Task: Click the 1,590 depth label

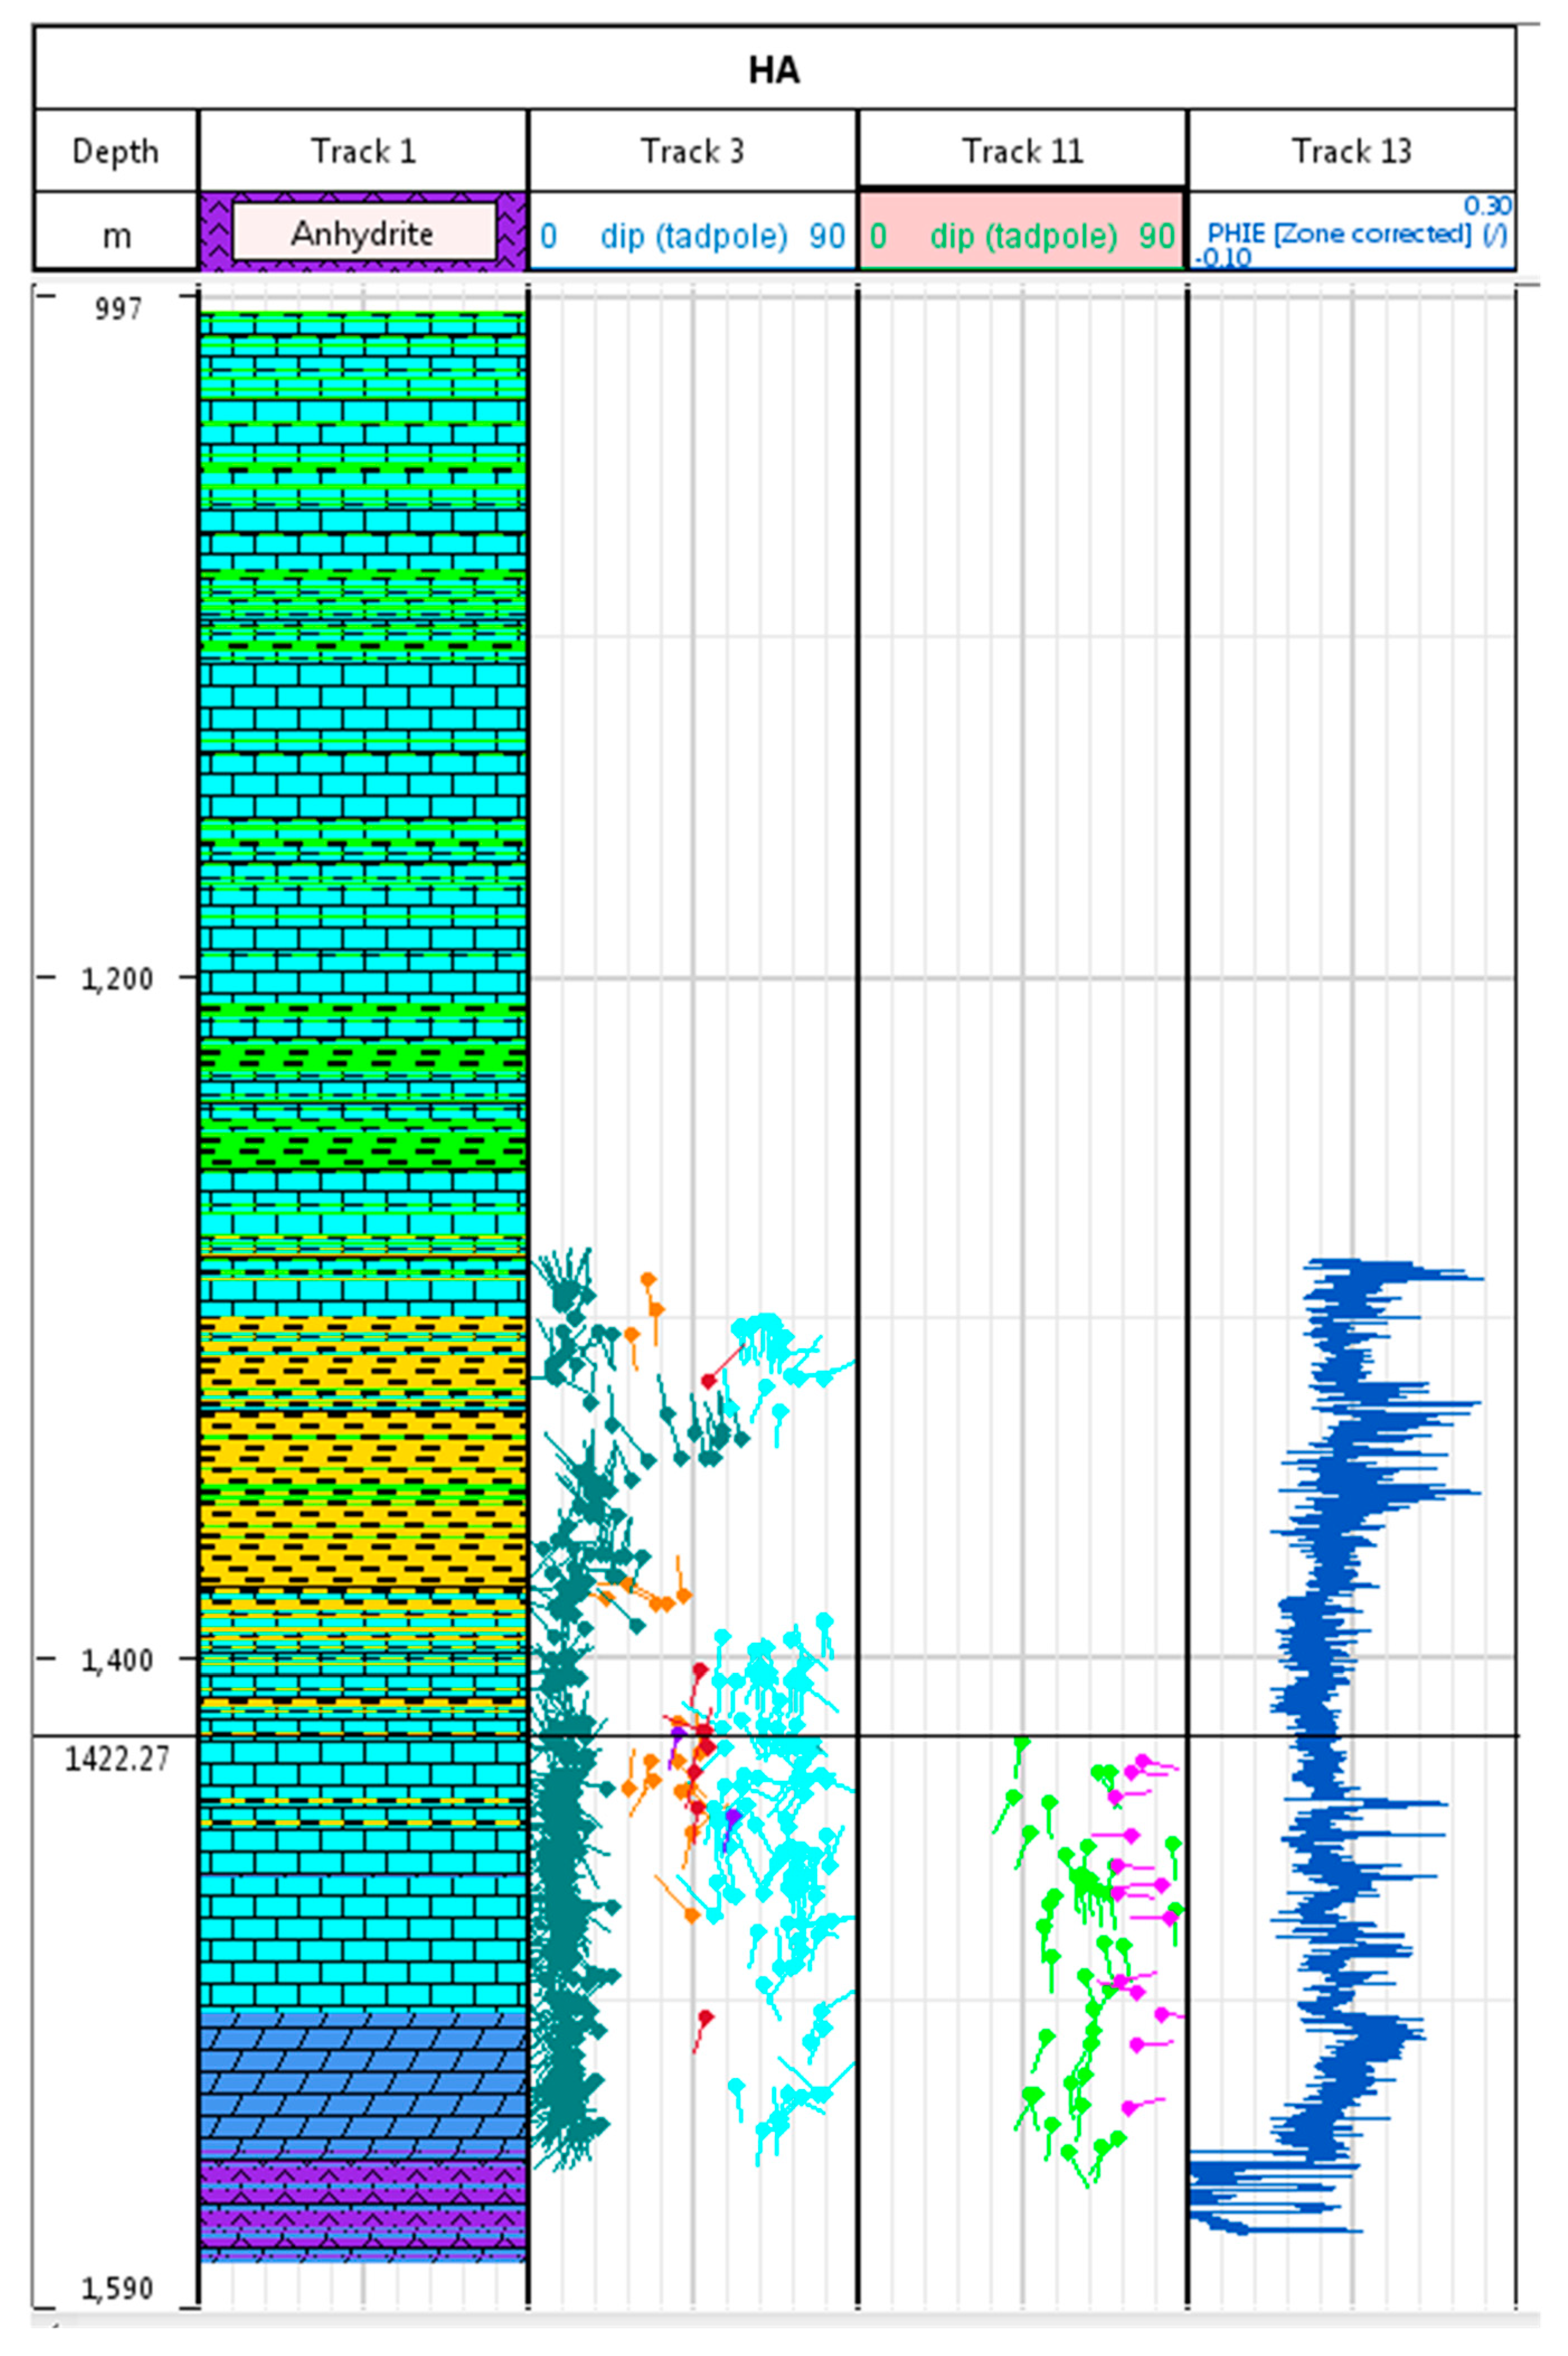Action: click(x=117, y=2288)
